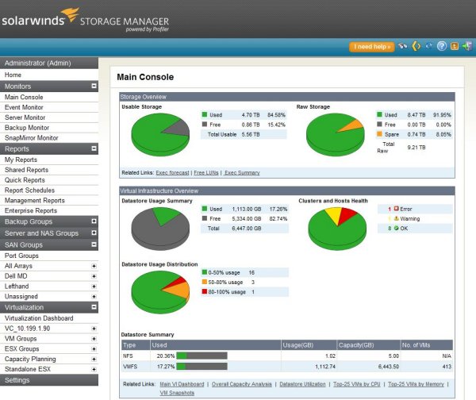Screen dimensions: 476x400
Task: Follow the Exec Summary link
Action: click(242, 172)
